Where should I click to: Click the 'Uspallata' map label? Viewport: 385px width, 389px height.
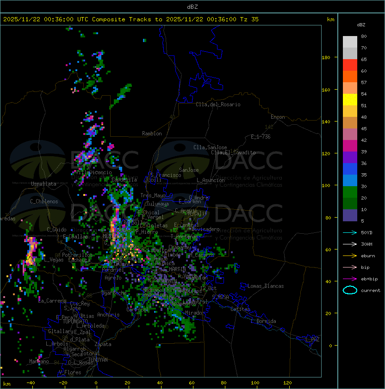pyautogui.click(x=43, y=184)
